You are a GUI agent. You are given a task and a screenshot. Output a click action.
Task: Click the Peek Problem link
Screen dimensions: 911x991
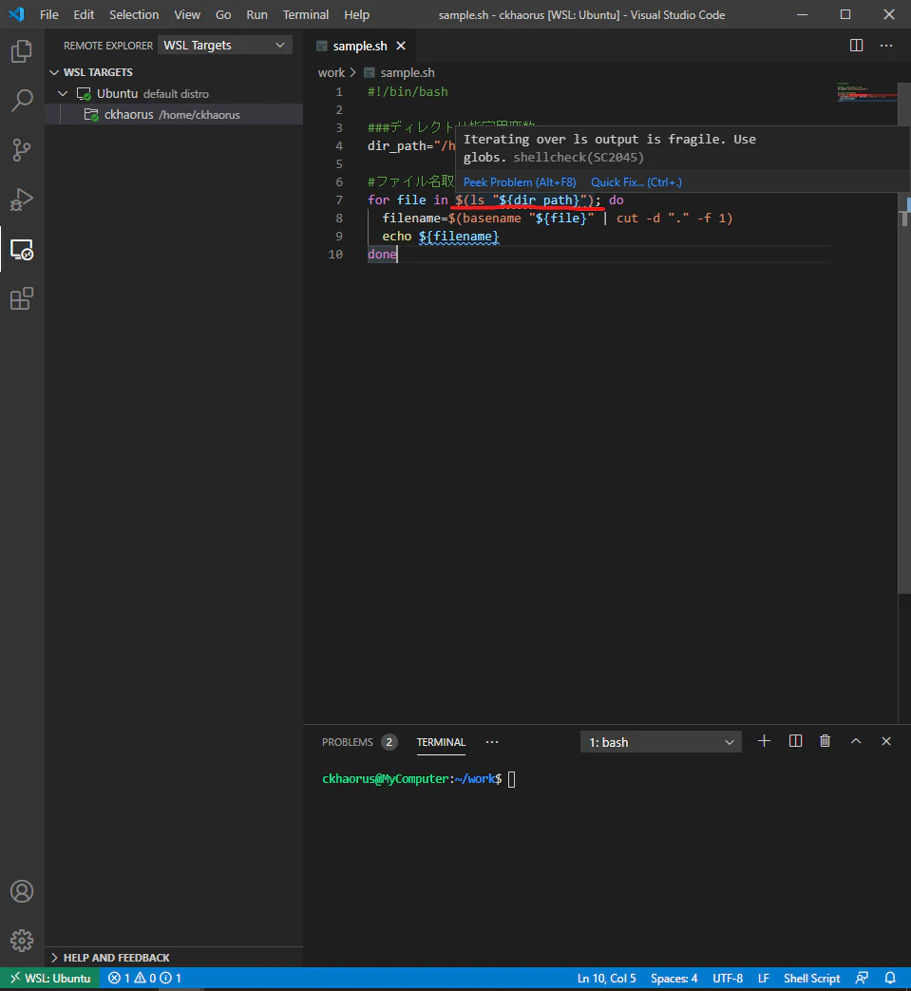pyautogui.click(x=520, y=182)
